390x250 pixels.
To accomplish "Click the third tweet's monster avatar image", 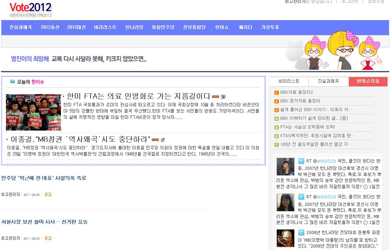I will (286, 238).
